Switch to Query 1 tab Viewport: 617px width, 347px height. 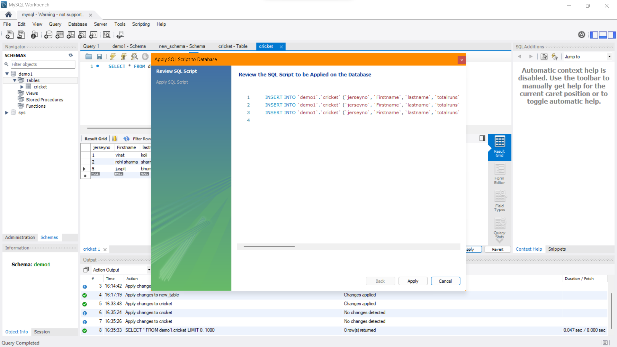click(x=91, y=46)
